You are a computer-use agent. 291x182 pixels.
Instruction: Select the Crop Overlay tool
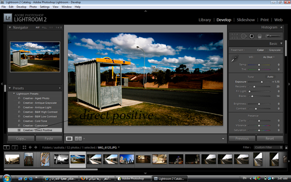[x=235, y=36]
